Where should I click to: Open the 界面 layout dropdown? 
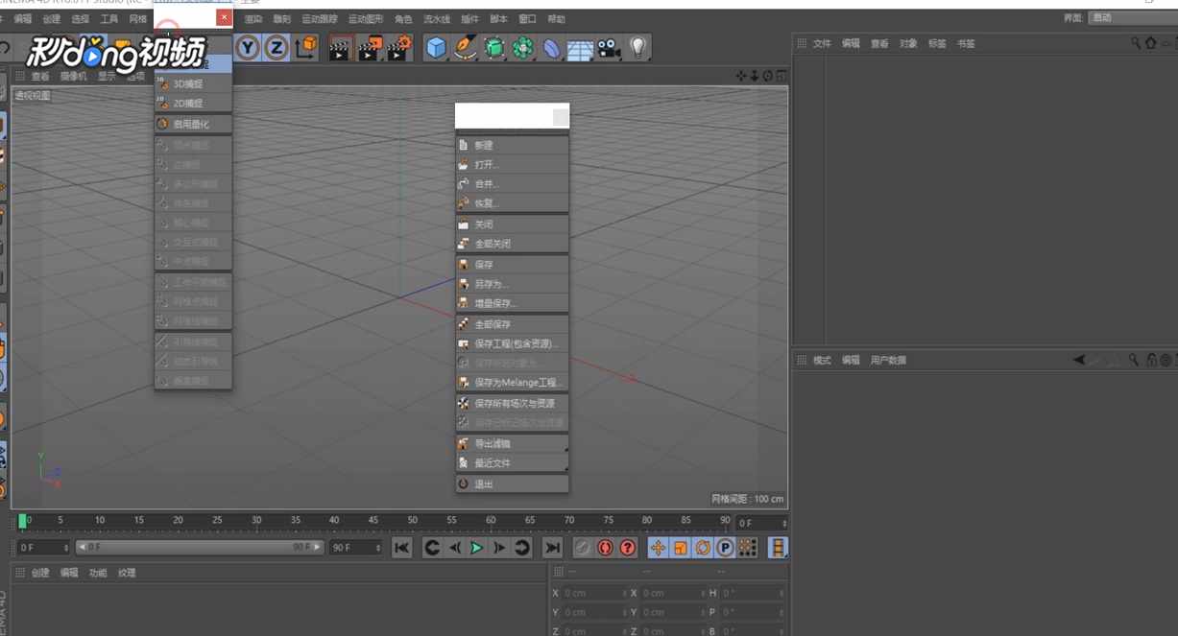click(x=1131, y=17)
